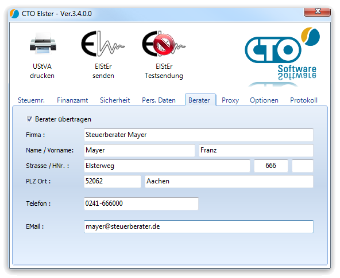
Task: Close the CTO Elster window
Action: pos(317,11)
